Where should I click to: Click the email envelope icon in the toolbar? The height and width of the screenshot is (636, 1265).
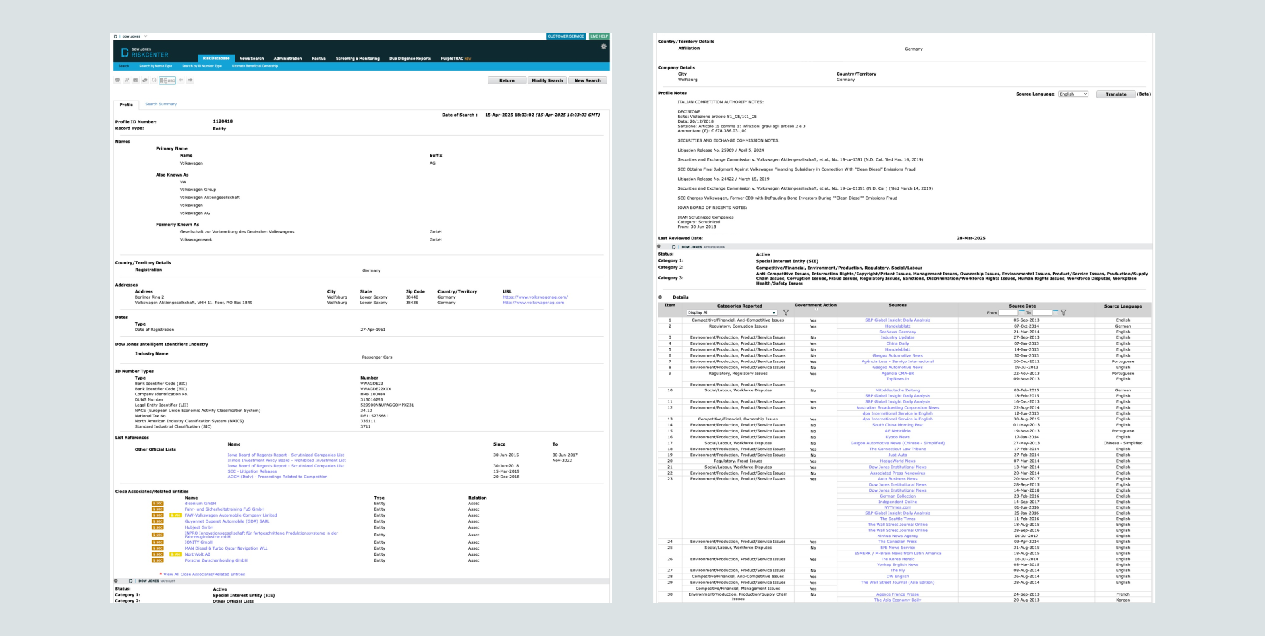coord(136,80)
